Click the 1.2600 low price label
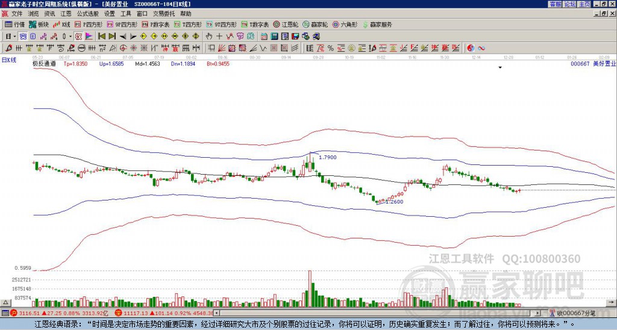The image size is (617, 330). [394, 202]
